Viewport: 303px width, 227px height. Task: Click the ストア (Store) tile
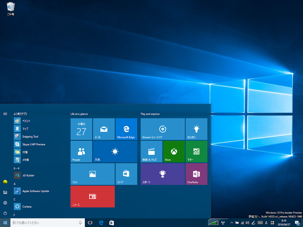pos(126,174)
